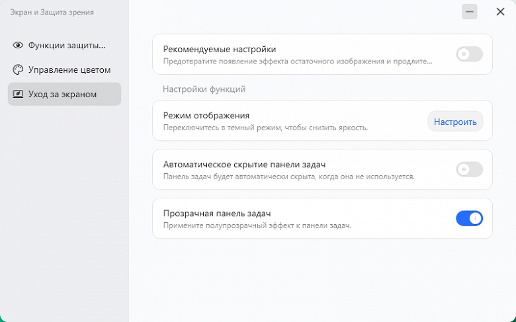Click the Автоматическое скрытие панели задач title

point(244,164)
